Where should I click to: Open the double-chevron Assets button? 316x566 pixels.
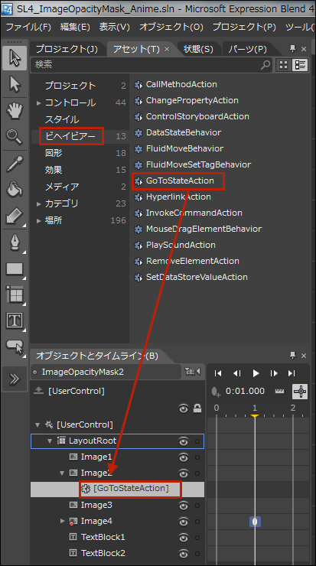pyautogui.click(x=15, y=379)
